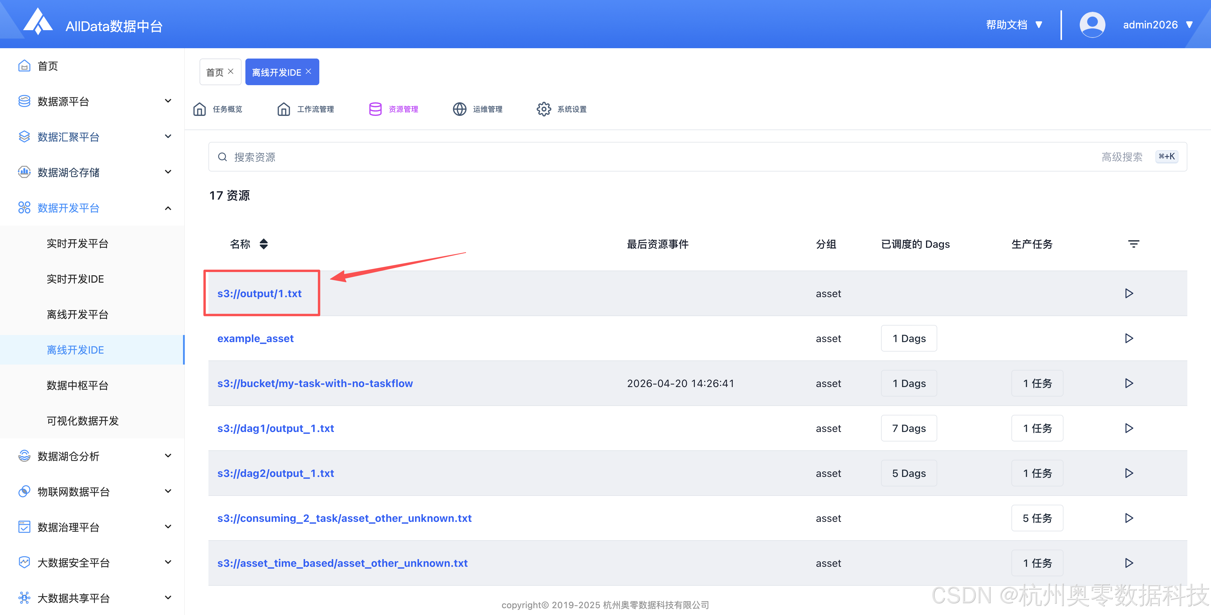Open the s3://dag1/output_1.txt resource link
Image resolution: width=1211 pixels, height=615 pixels.
click(x=276, y=428)
